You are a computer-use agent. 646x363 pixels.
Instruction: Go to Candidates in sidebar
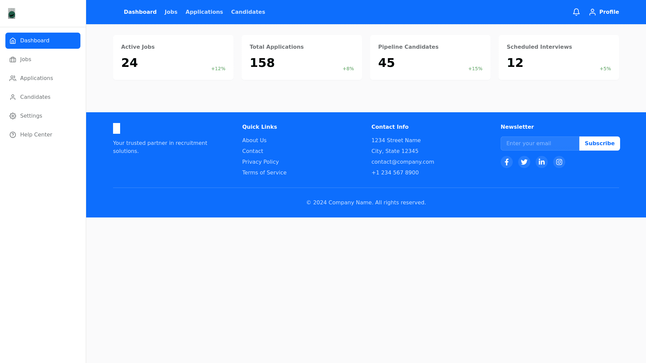point(35,97)
